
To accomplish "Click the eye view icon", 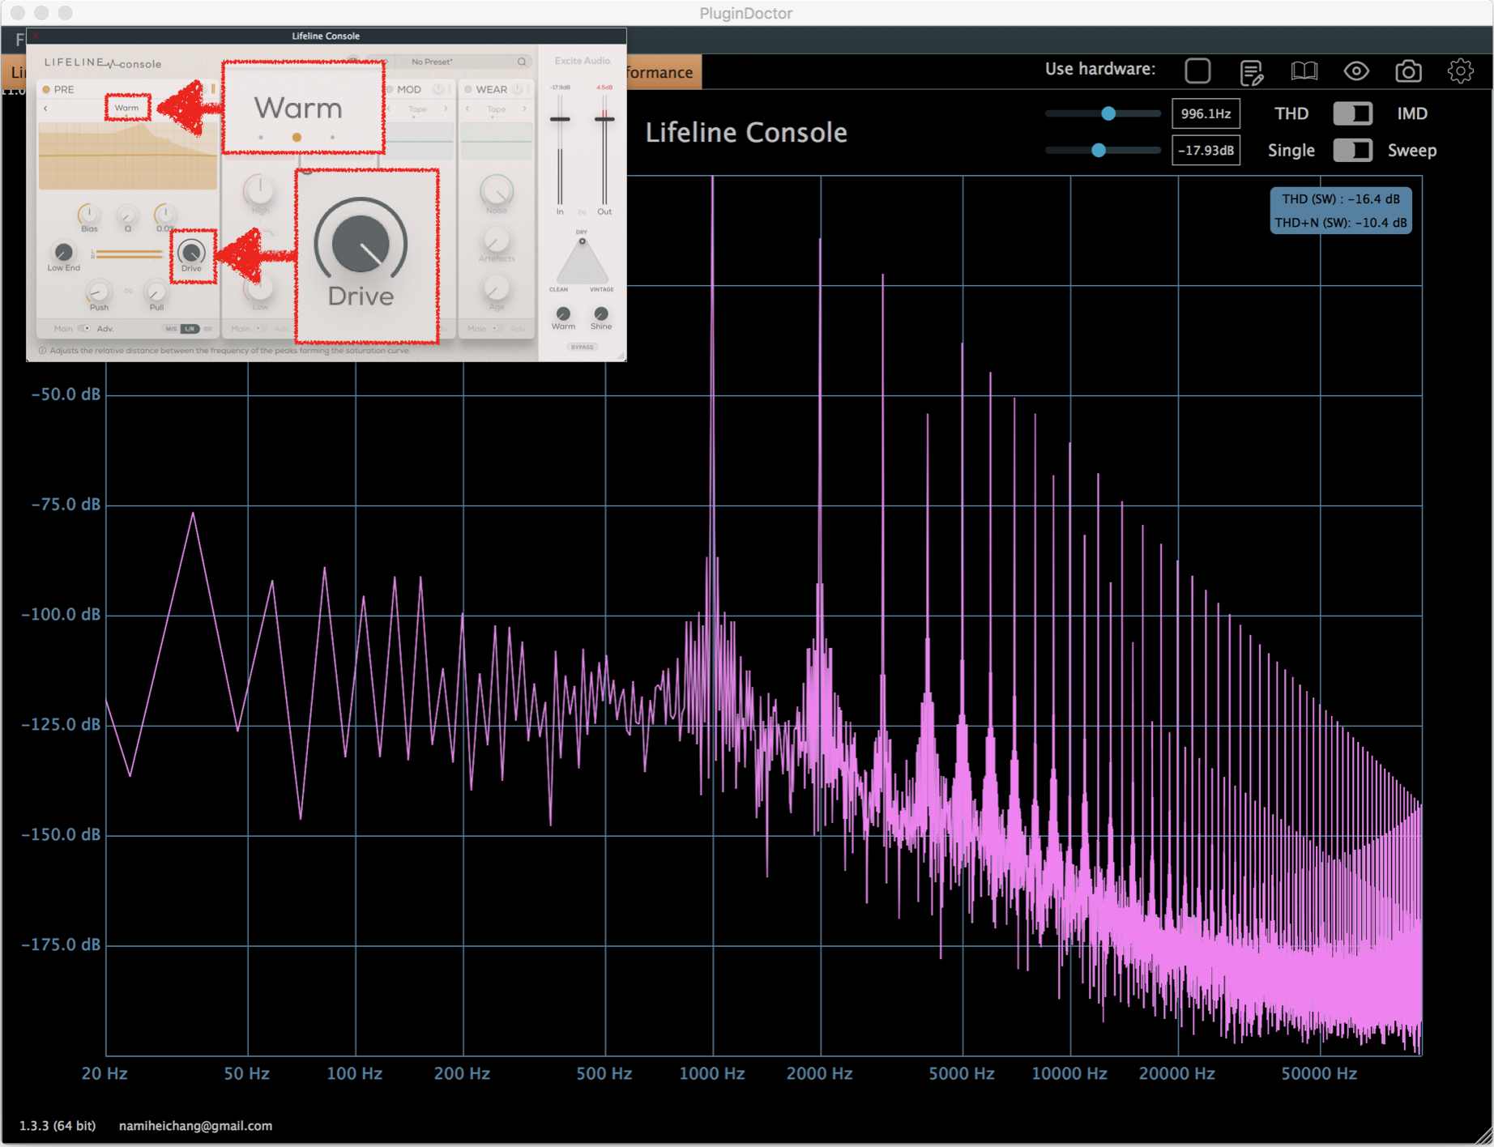I will click(x=1356, y=71).
